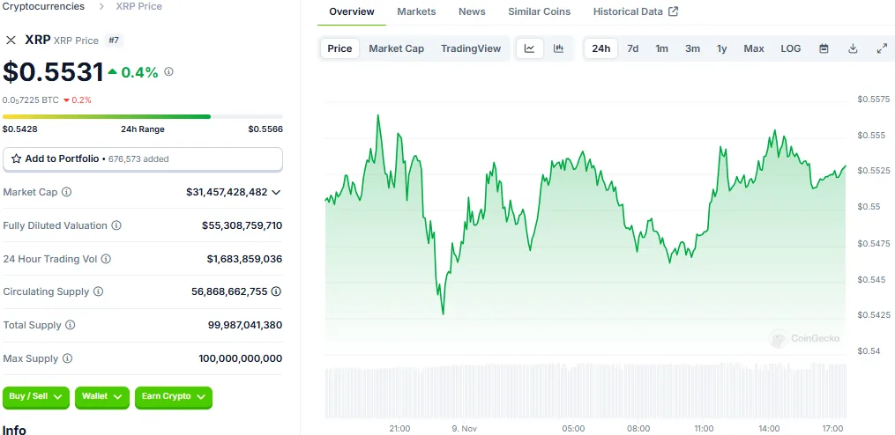The image size is (895, 435).
Task: Select Price chart view
Action: (x=339, y=48)
